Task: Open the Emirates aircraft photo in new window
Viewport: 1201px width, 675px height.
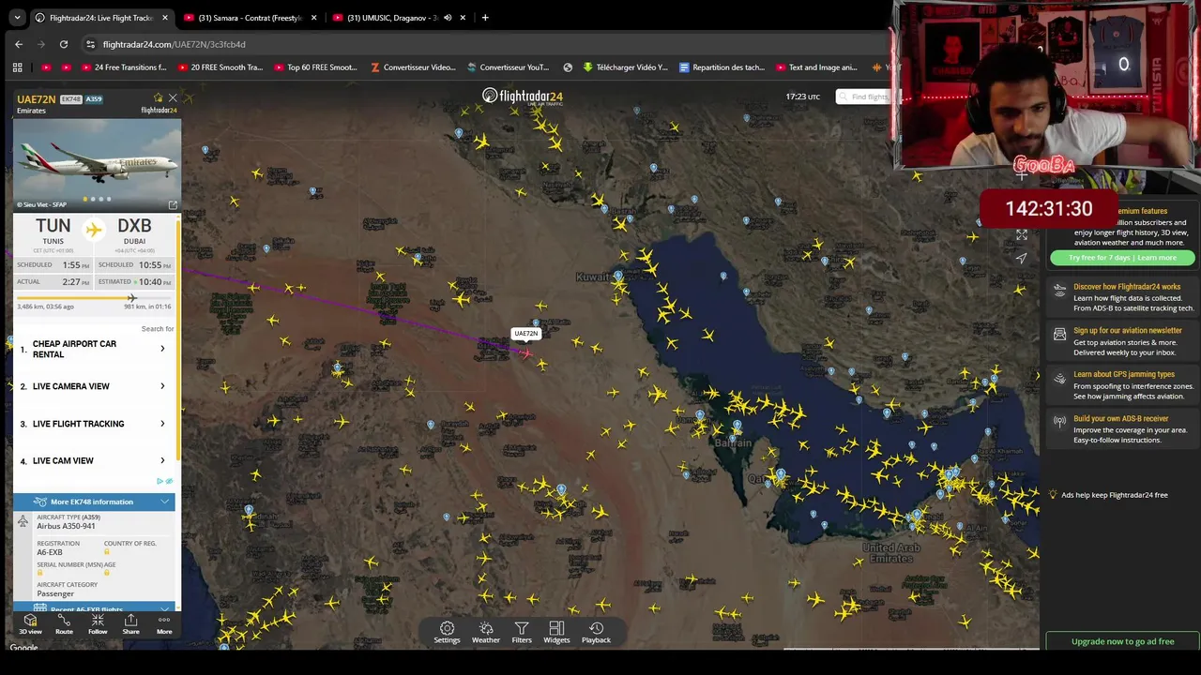Action: (x=173, y=204)
